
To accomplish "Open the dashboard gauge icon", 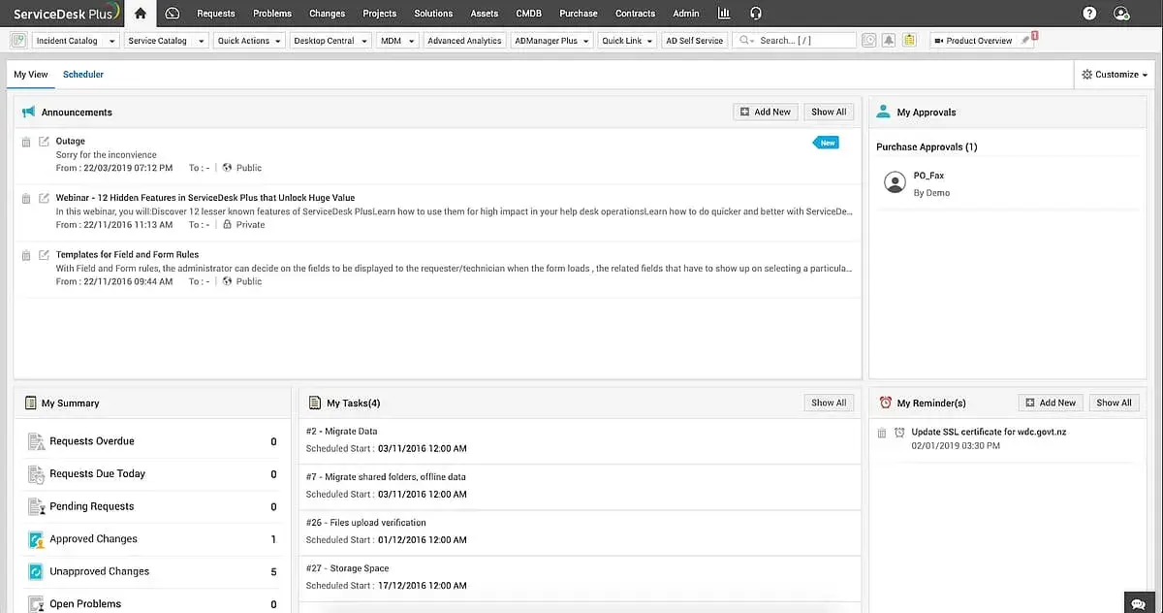I will coord(173,14).
